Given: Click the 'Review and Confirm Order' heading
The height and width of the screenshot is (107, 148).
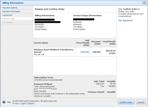Looking at the screenshot, I should tap(50, 9).
